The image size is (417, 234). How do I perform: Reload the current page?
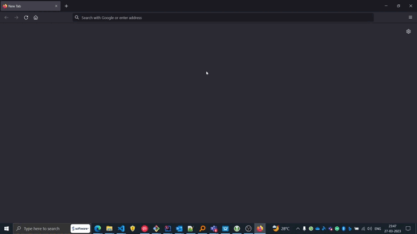[x=26, y=17]
